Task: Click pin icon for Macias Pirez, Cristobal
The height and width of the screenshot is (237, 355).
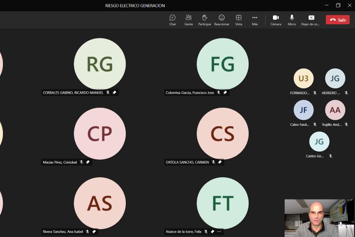Action: (88, 162)
